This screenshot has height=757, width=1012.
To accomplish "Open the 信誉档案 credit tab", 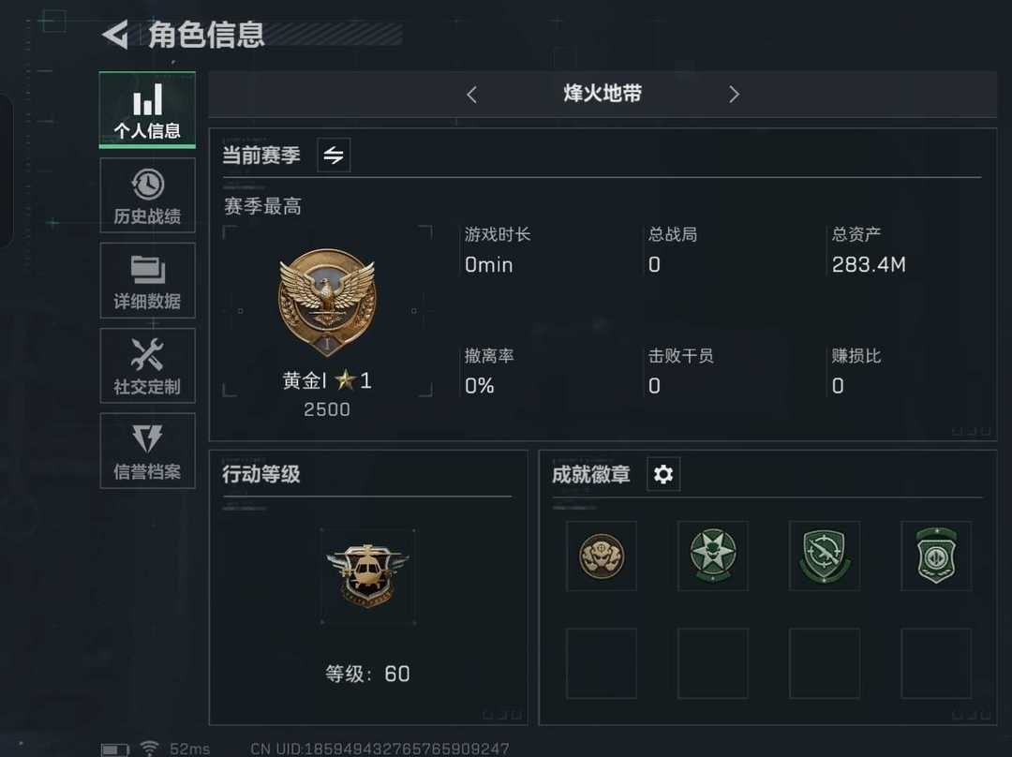I will pos(147,451).
